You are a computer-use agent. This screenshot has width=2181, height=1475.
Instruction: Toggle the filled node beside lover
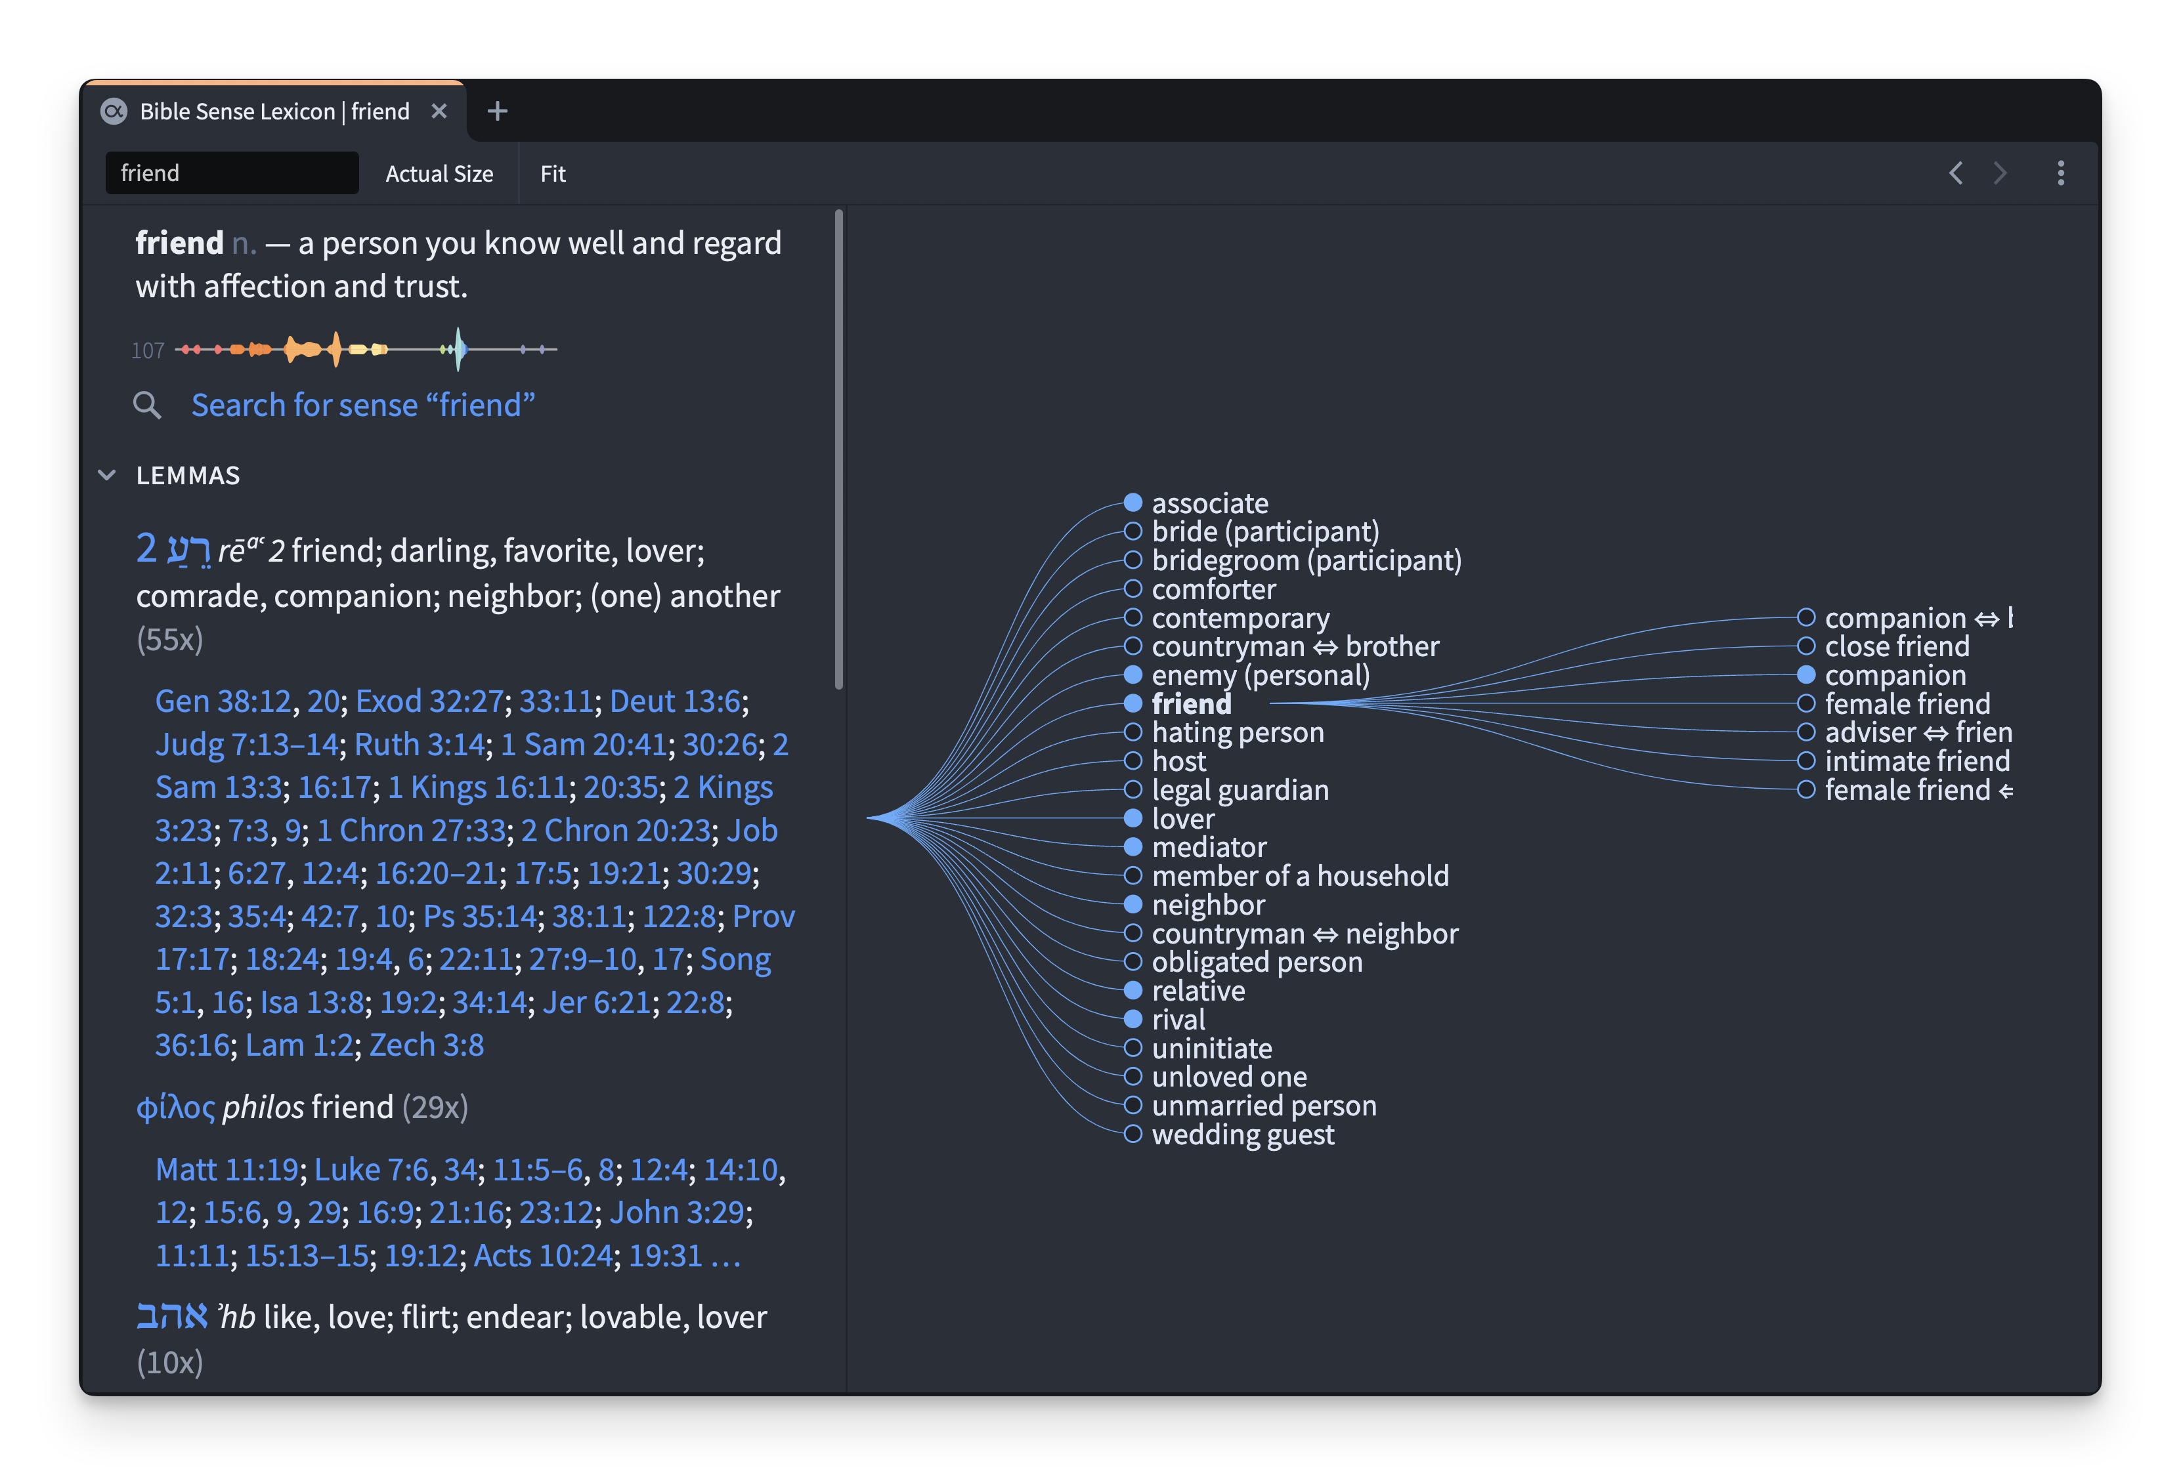coord(1133,819)
